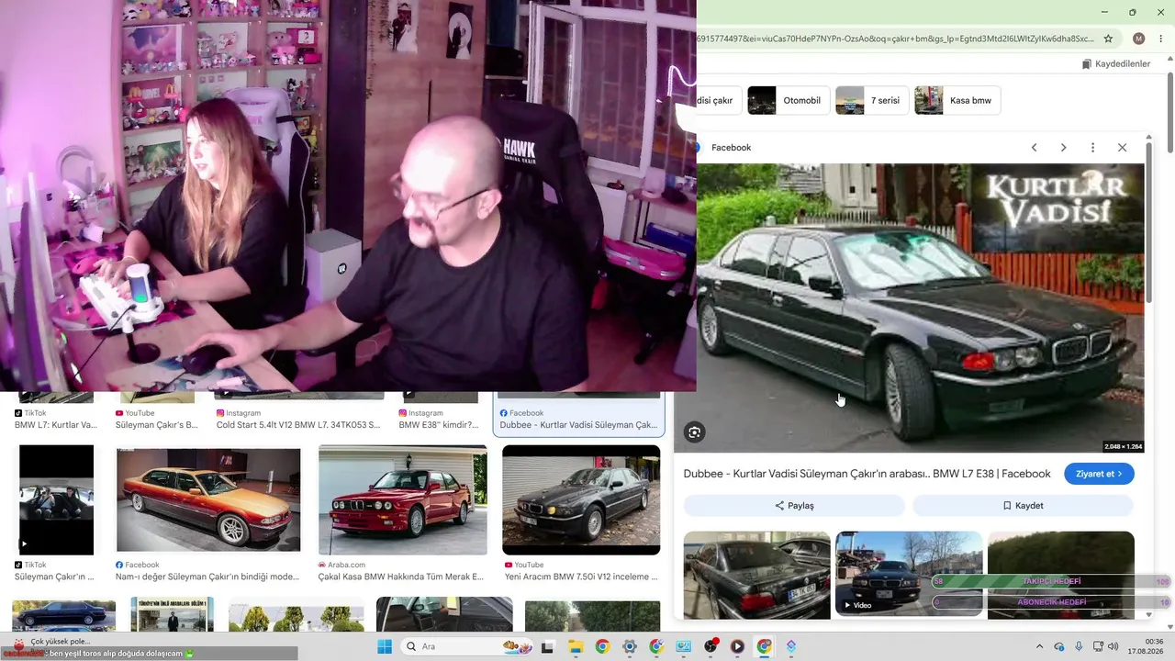
Task: Open the 'BMW E38" kimdir?' Instagram result
Action: point(439,425)
